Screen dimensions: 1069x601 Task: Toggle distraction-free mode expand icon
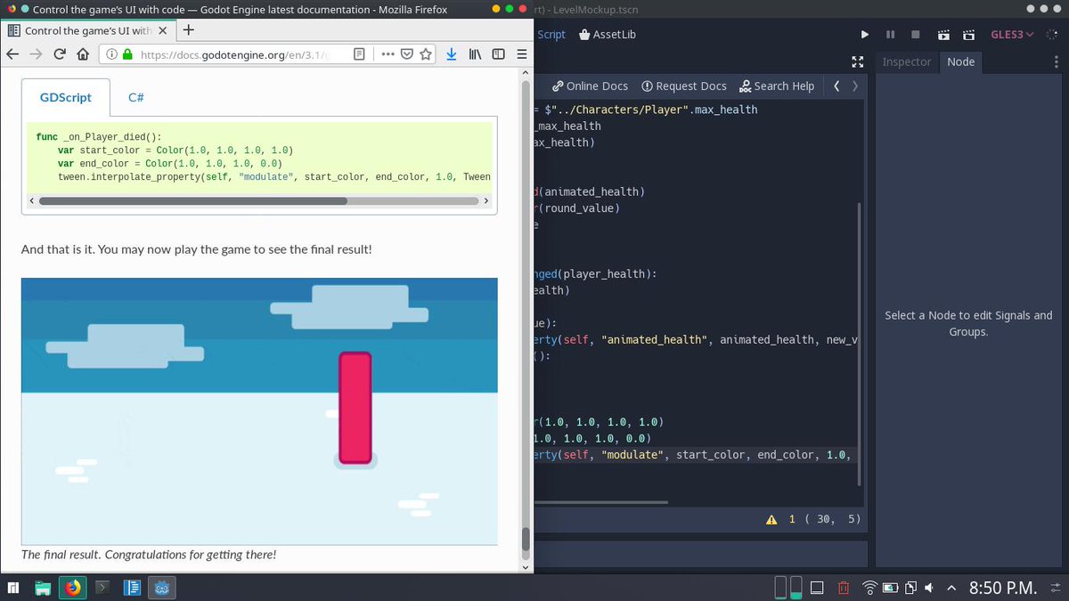(x=858, y=61)
